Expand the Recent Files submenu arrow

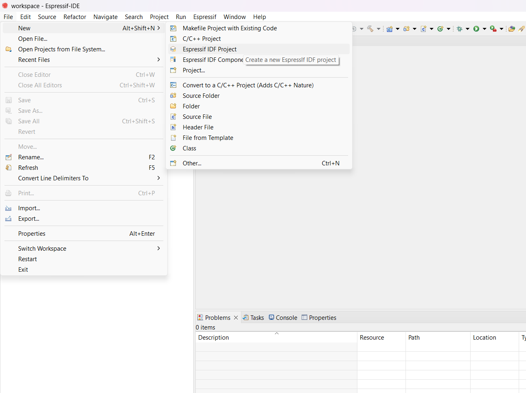(158, 60)
